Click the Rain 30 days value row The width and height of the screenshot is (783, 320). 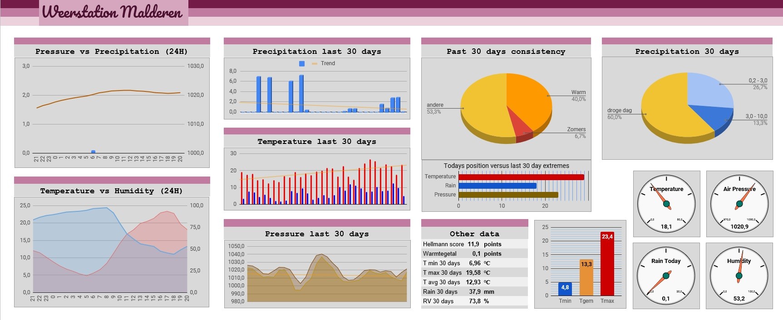(474, 291)
